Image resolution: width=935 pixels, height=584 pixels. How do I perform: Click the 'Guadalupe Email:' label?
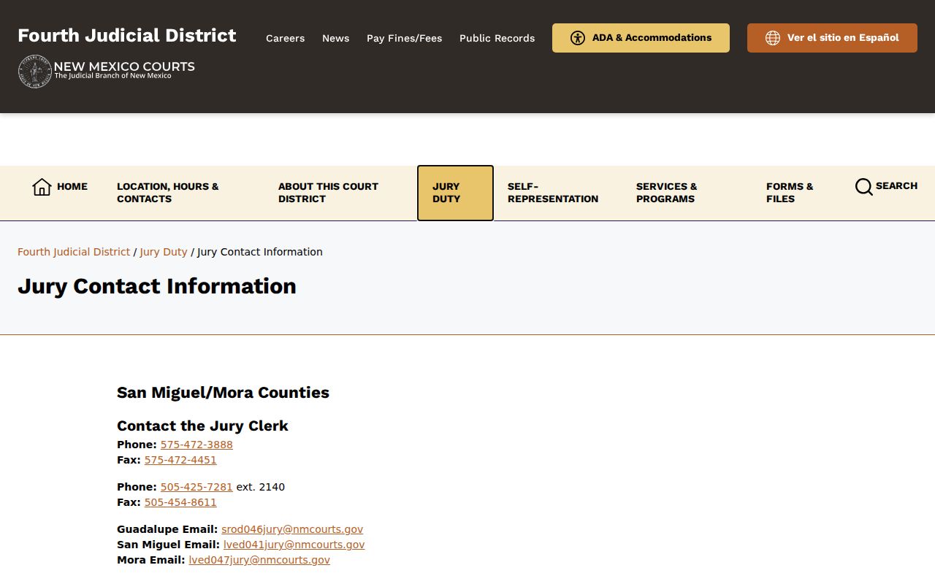(167, 529)
